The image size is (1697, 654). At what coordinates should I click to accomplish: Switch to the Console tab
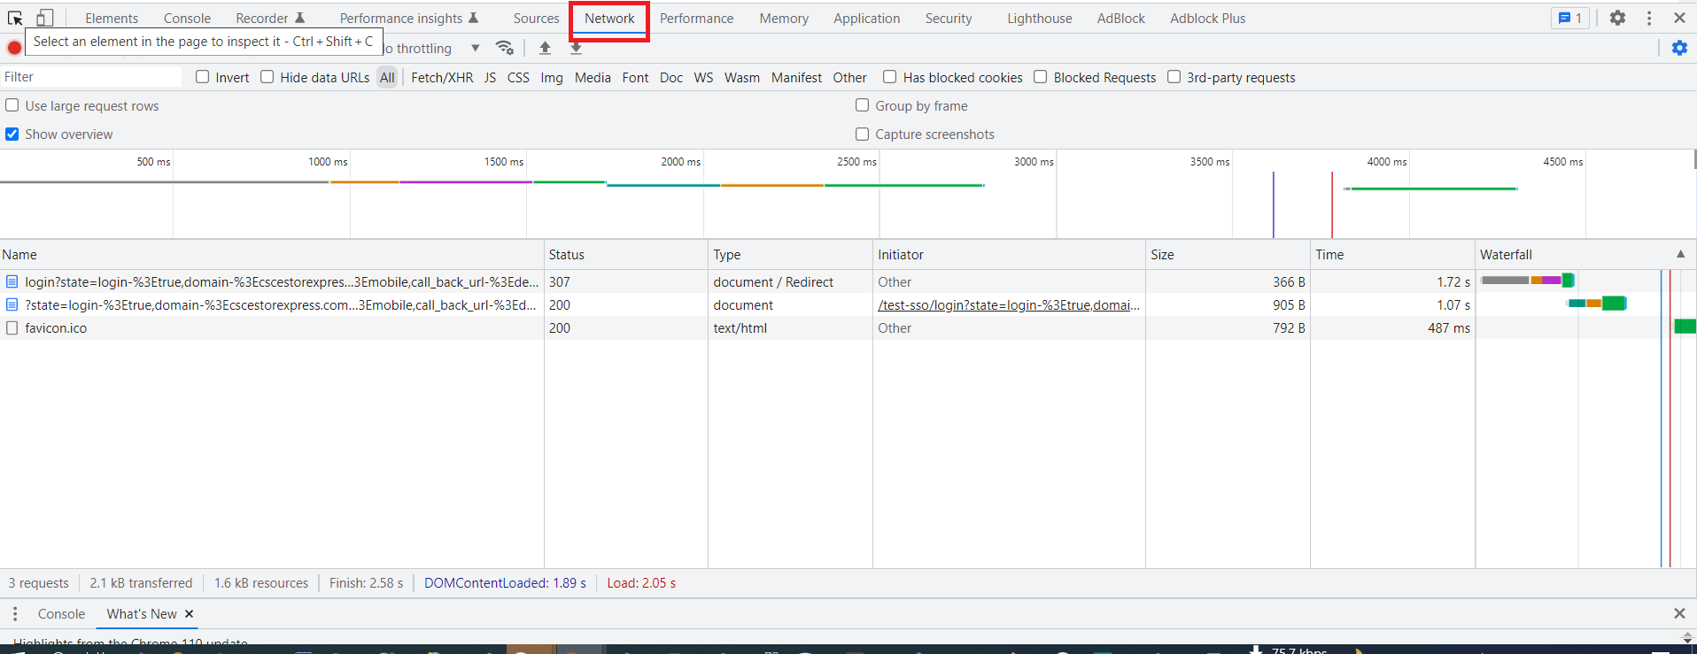click(187, 18)
